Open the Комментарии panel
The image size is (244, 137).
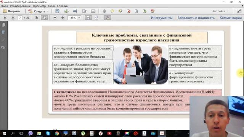point(231,18)
